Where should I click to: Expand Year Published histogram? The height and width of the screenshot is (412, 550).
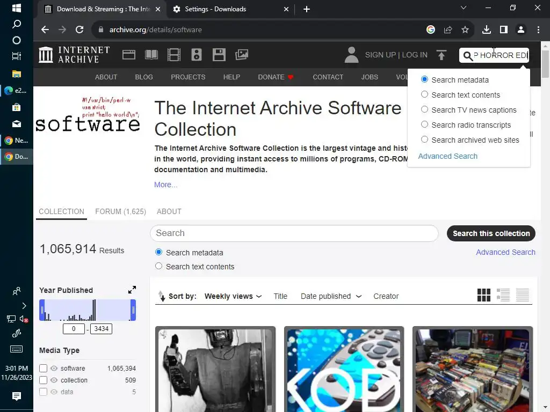coord(132,290)
